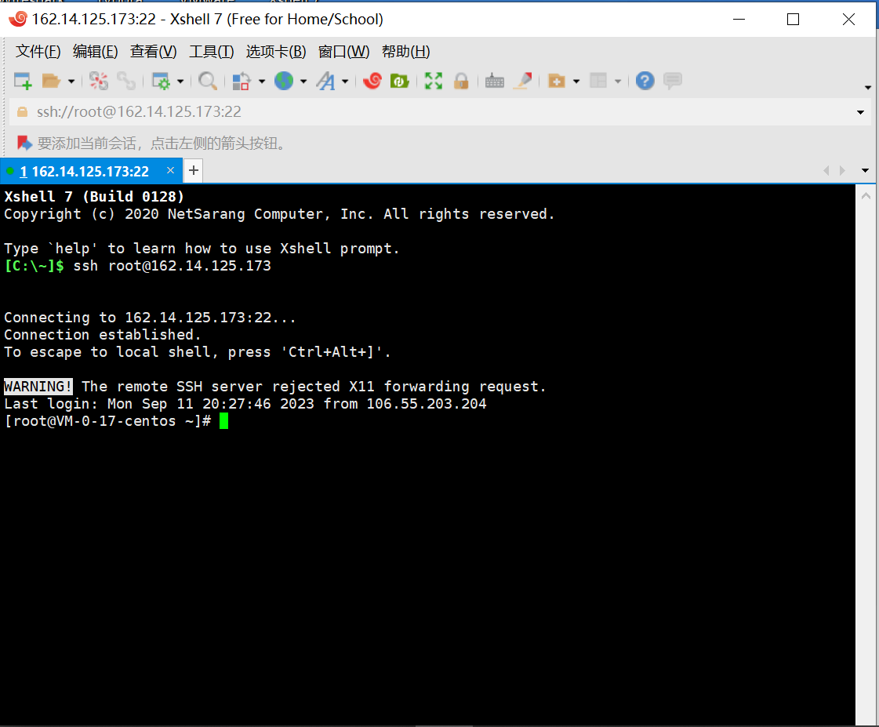The image size is (879, 727).
Task: Click the layout panes icon
Action: click(598, 81)
